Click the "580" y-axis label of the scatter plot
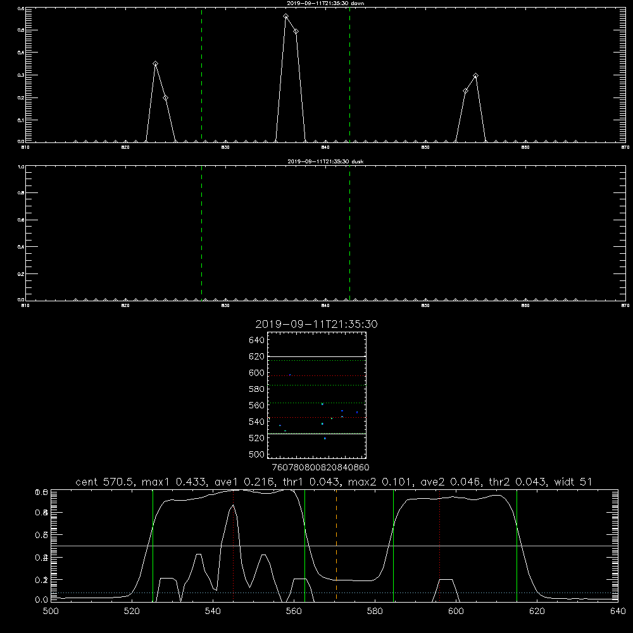Viewport: 633px width, 633px height. coord(257,389)
